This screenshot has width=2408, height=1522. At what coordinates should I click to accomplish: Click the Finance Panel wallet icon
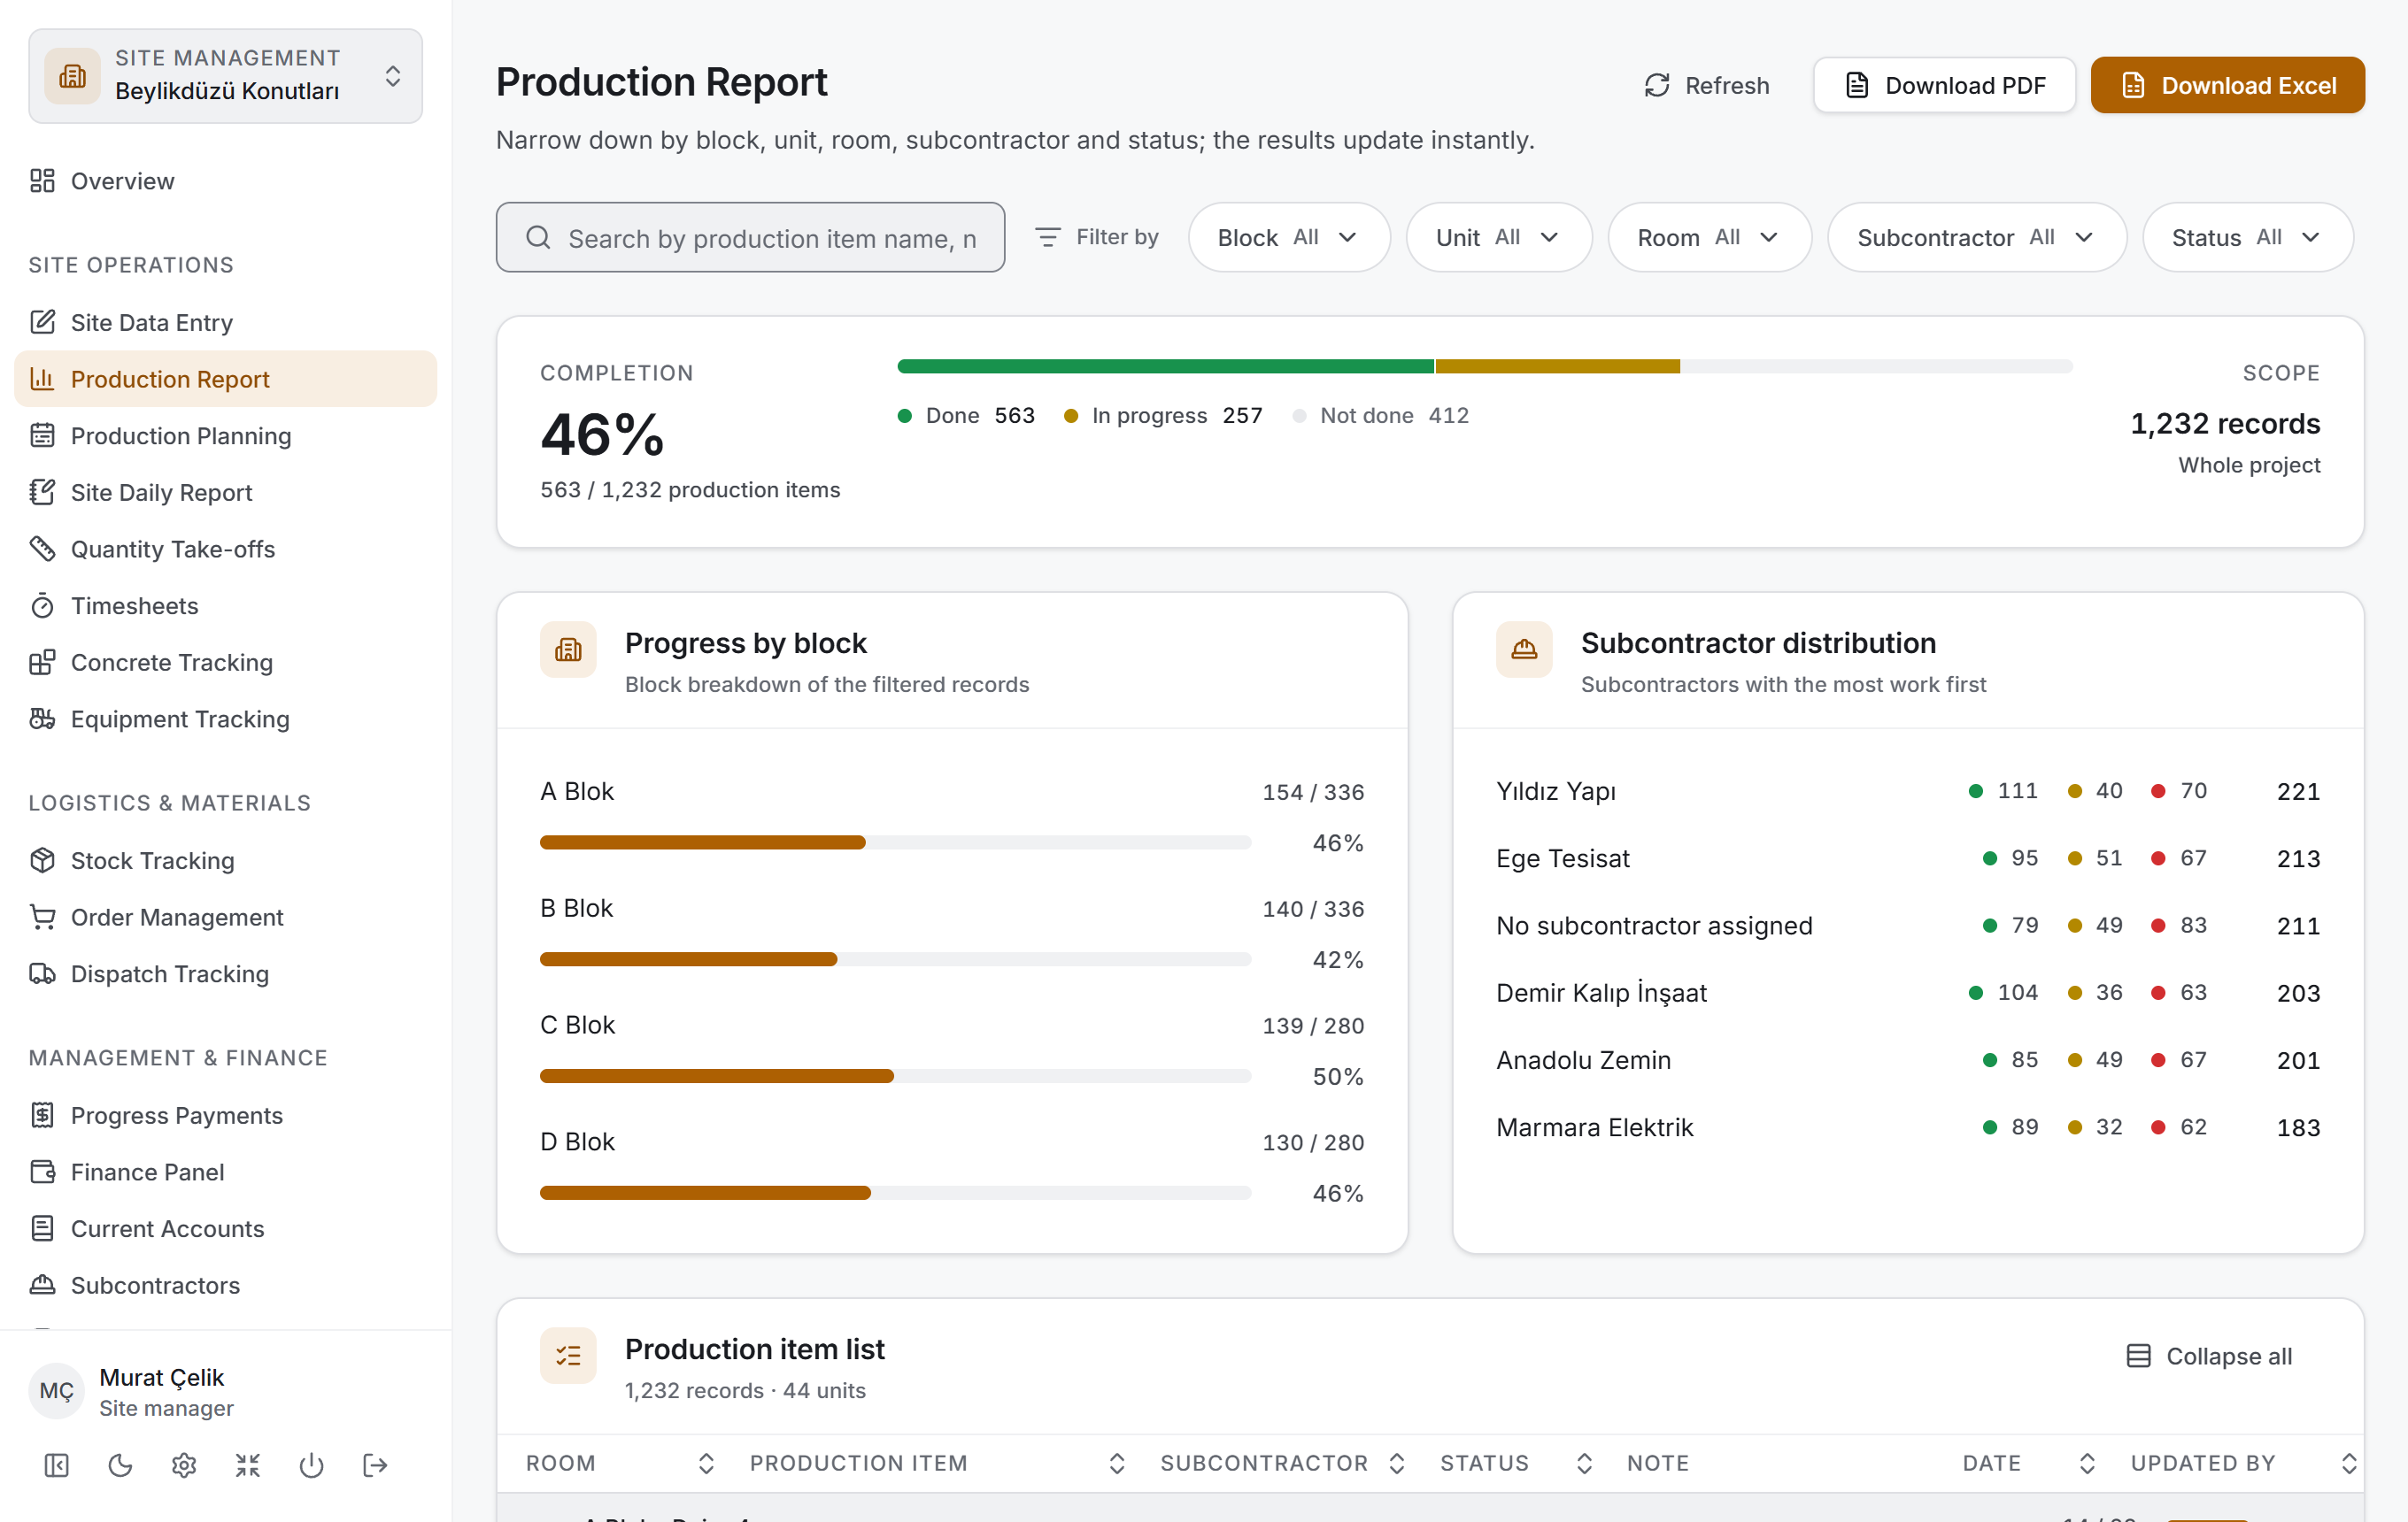coord(42,1172)
